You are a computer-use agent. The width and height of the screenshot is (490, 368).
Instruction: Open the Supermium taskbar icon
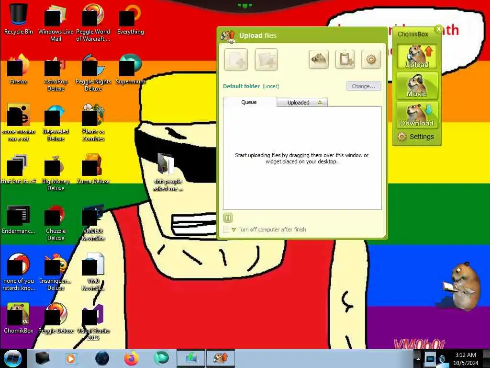pos(161,358)
